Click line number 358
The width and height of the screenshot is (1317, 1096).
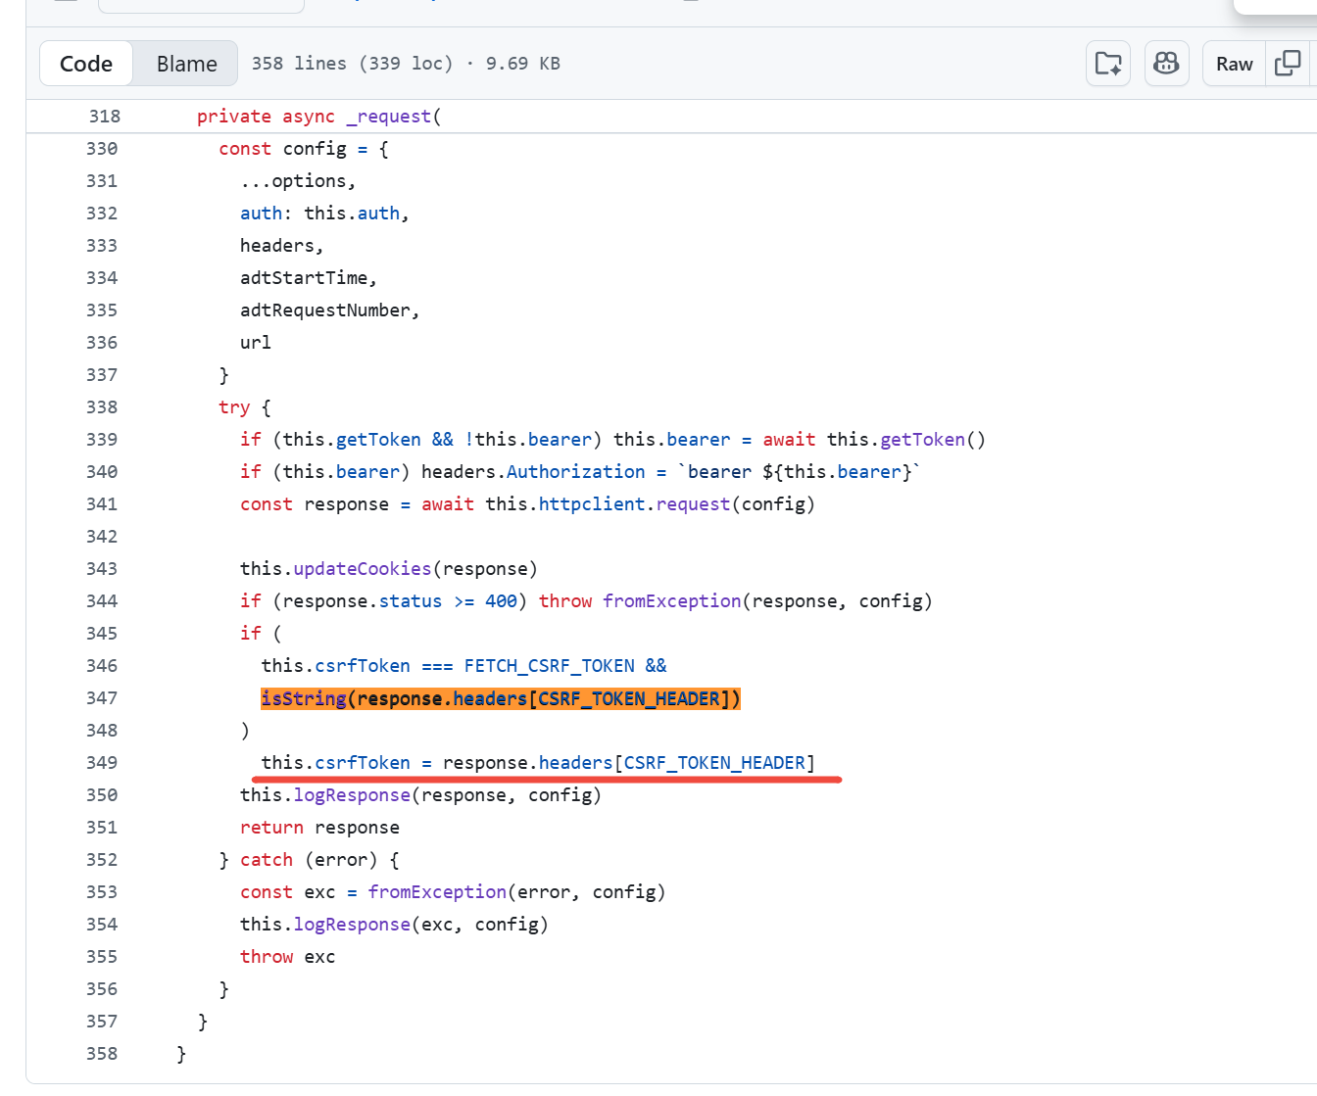[102, 1054]
